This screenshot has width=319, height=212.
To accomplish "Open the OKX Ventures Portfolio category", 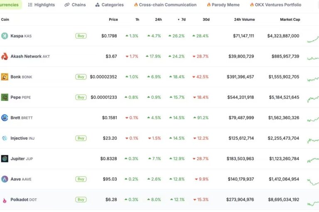I will [276, 5].
